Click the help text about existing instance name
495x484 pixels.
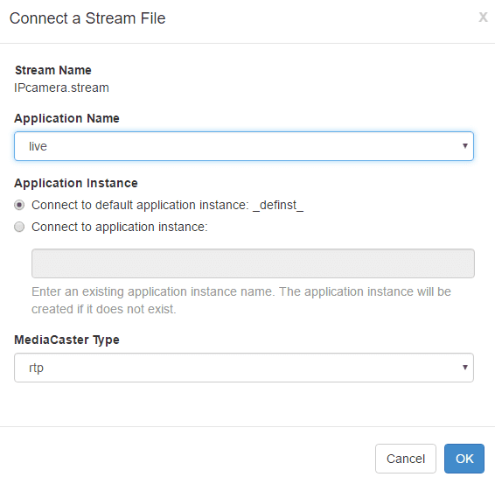241,300
